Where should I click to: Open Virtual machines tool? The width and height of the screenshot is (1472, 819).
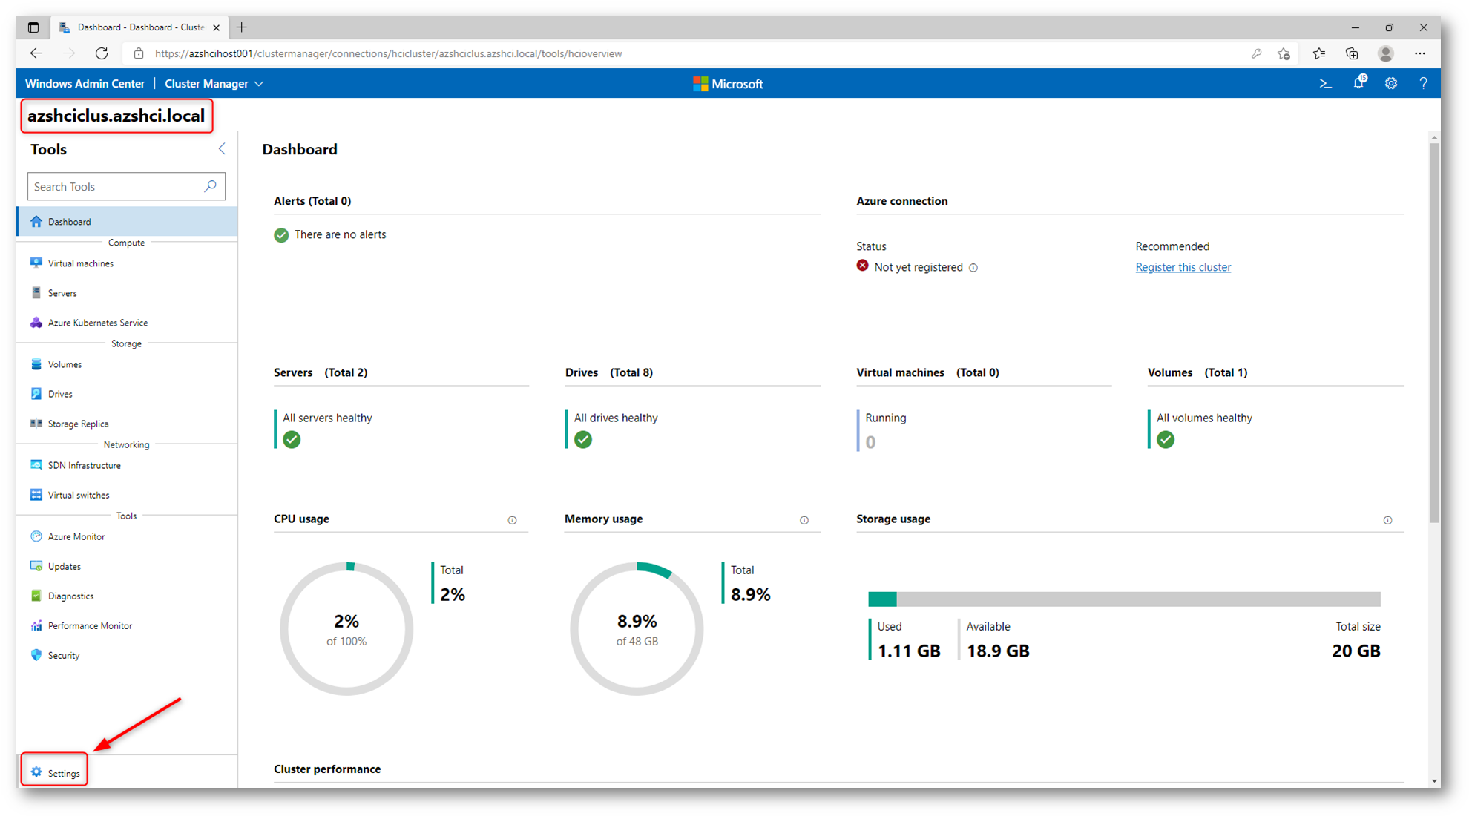(x=80, y=263)
